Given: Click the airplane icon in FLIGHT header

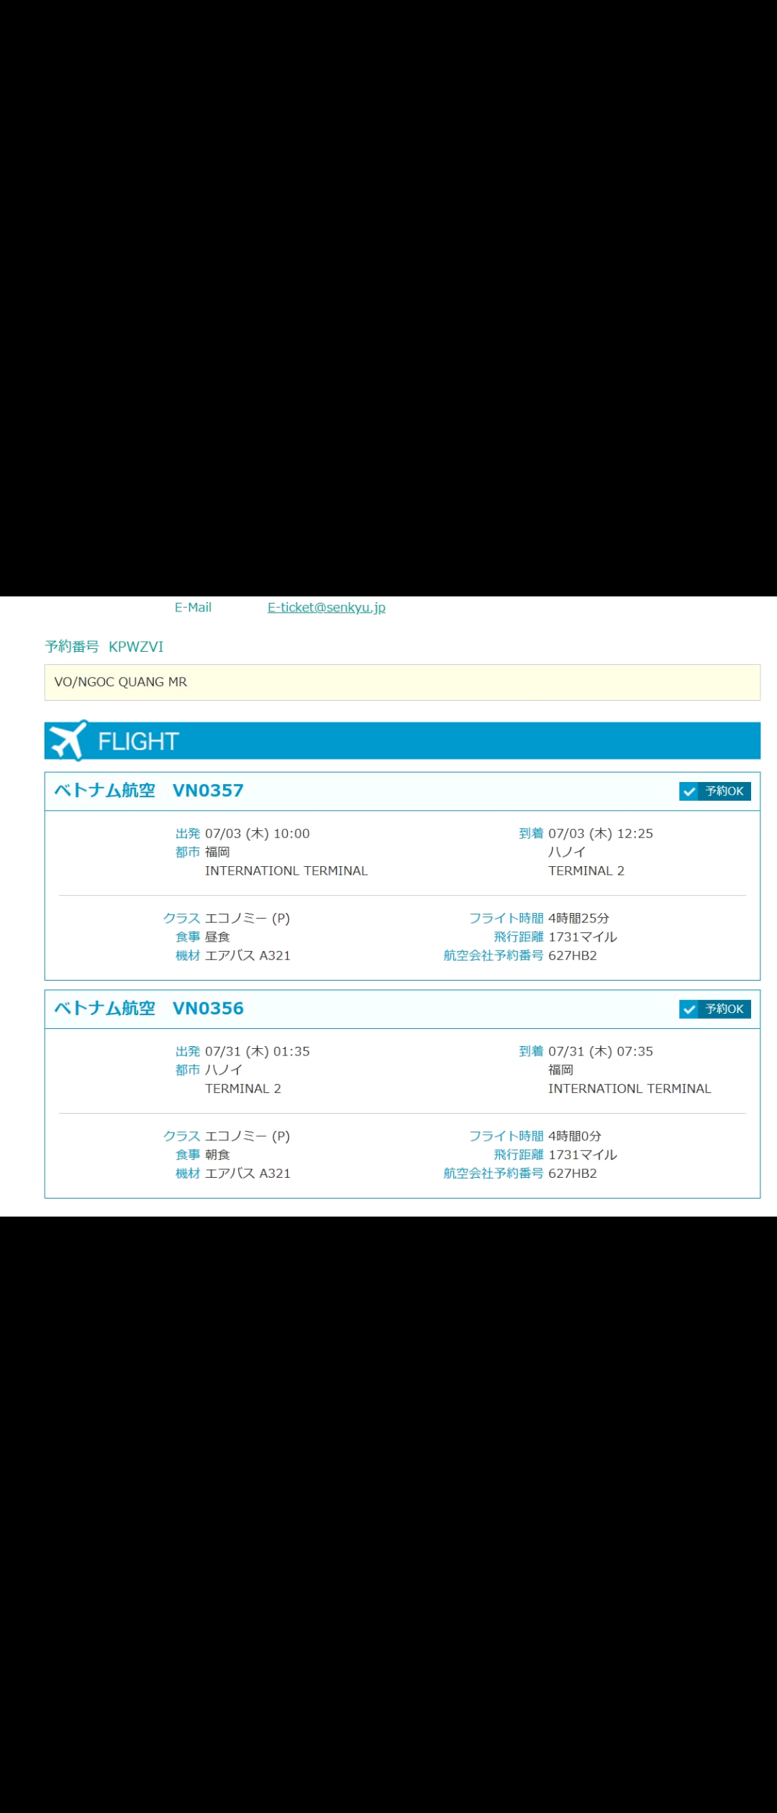Looking at the screenshot, I should point(68,740).
